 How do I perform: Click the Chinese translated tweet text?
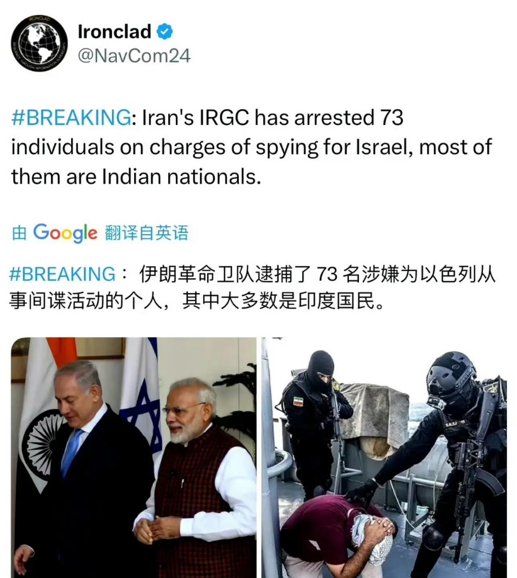coord(252,287)
